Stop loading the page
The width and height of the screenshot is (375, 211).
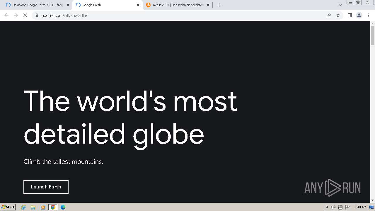pyautogui.click(x=25, y=15)
